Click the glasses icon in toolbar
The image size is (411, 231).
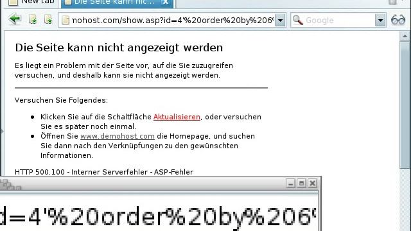click(x=398, y=20)
